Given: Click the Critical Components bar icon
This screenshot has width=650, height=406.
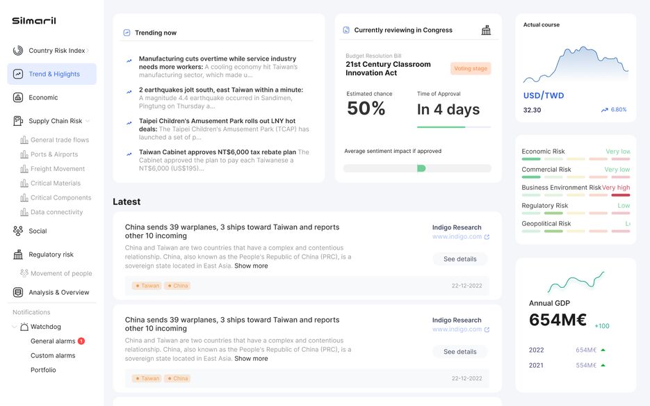Looking at the screenshot, I should pyautogui.click(x=24, y=197).
